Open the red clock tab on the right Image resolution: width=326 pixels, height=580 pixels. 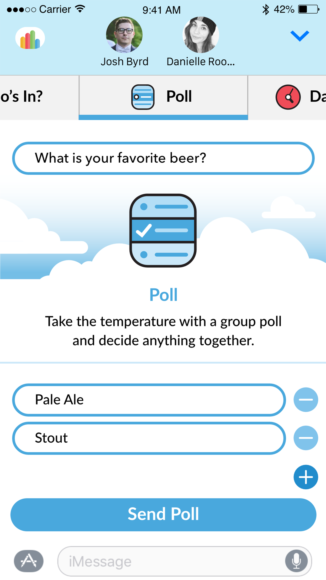pos(288,97)
